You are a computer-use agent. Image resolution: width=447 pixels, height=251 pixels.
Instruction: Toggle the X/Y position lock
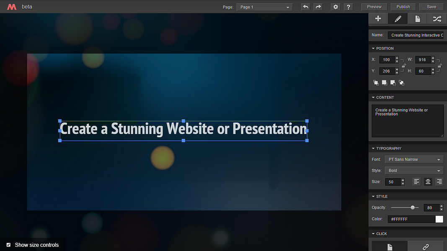[x=404, y=66]
